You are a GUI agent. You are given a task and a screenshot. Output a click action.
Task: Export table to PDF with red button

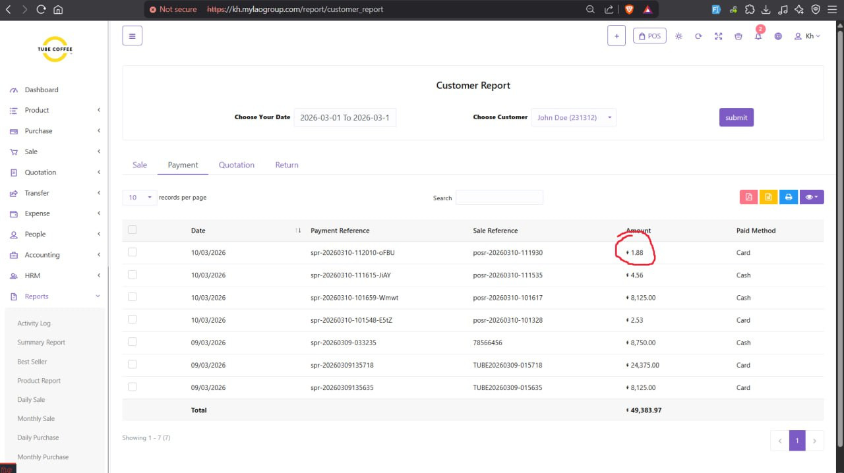pyautogui.click(x=748, y=196)
